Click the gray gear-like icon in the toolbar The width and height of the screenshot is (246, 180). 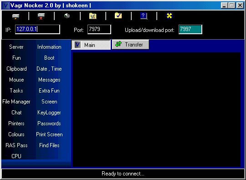coord(67,16)
